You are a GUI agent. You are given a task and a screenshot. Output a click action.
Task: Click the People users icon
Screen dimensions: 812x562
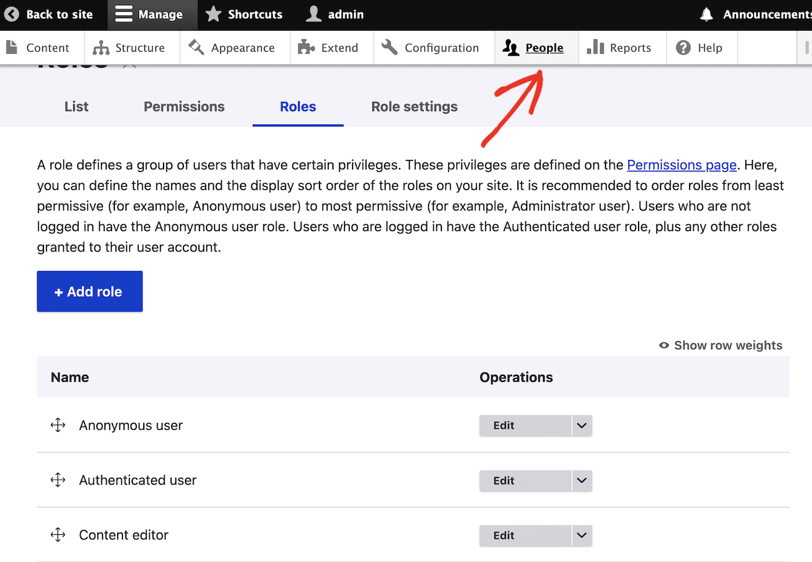coord(511,48)
